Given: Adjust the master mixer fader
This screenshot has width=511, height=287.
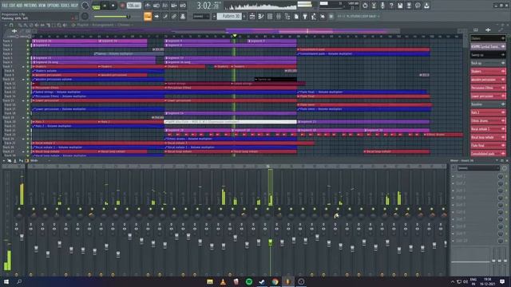Looking at the screenshot, I should [x=22, y=237].
